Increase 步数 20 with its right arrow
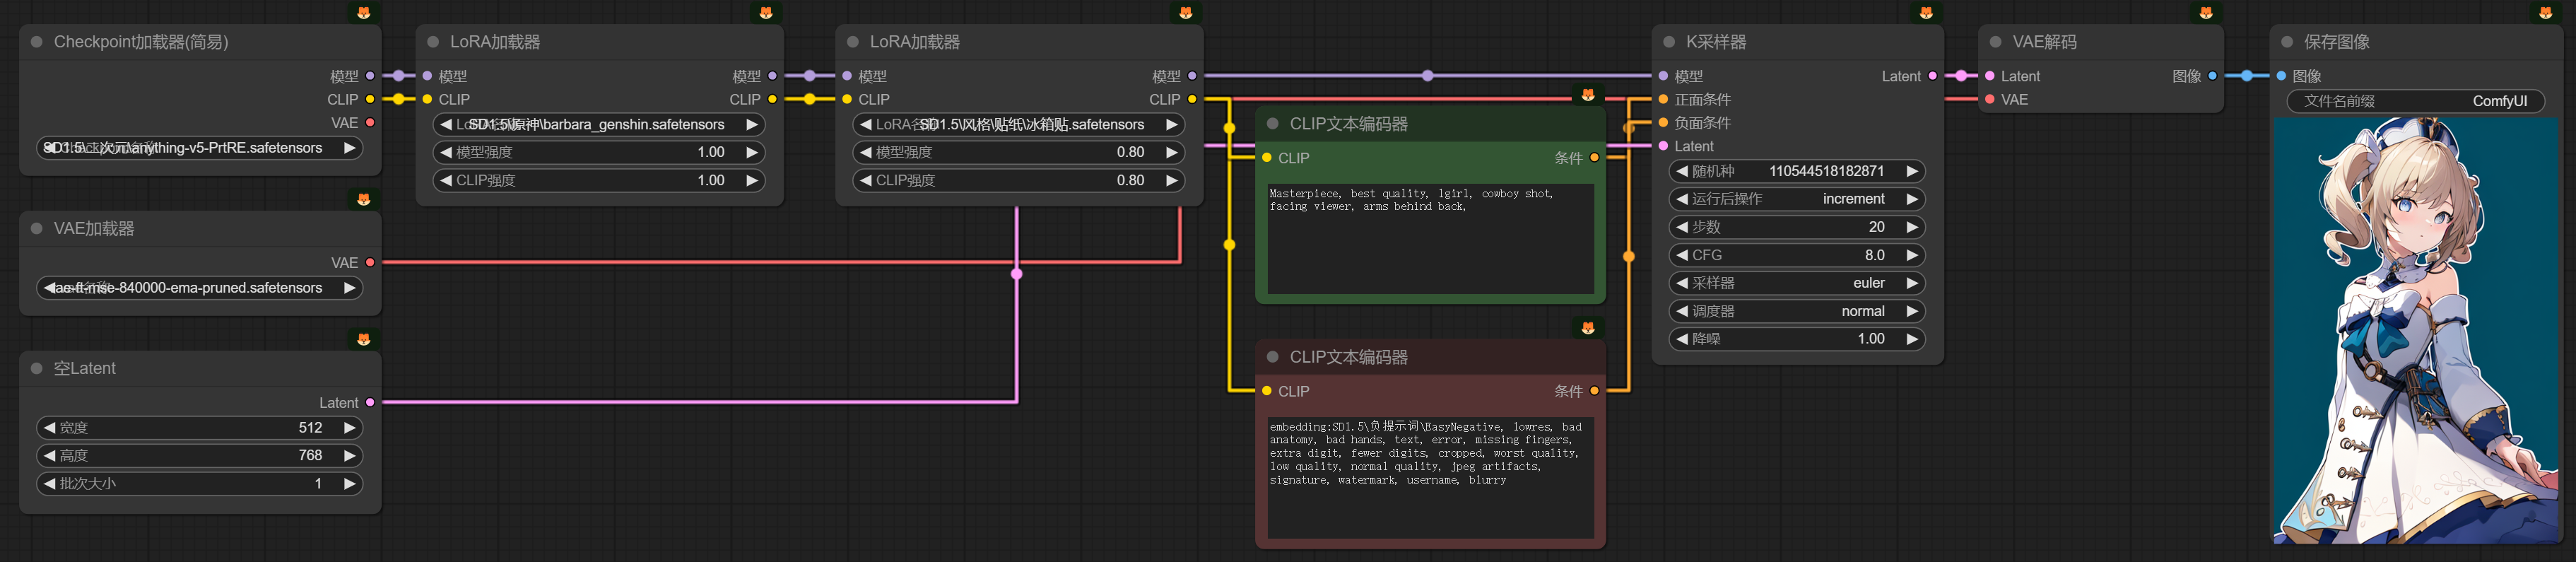The height and width of the screenshot is (562, 2576). 1912,227
